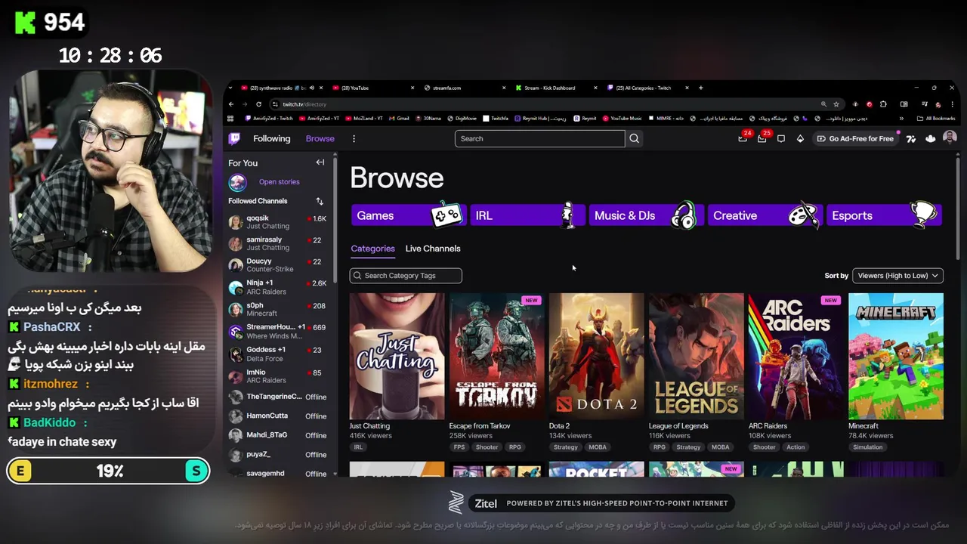Click the Open stories link
Image resolution: width=967 pixels, height=544 pixels.
pos(280,182)
